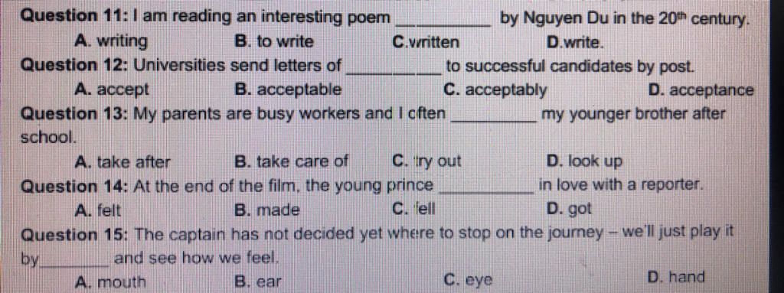Choose answer C fell for Question 14
Screen dimensions: 784x293
pos(414,210)
